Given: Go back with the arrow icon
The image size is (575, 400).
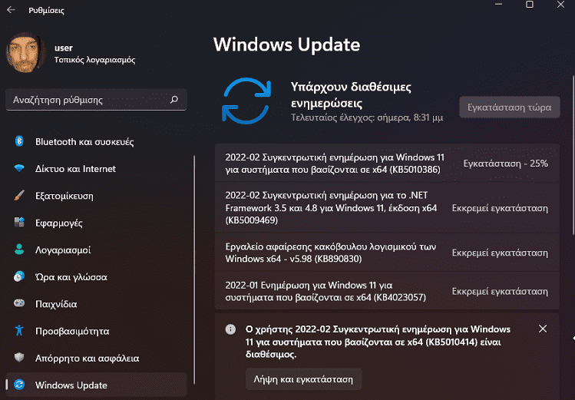Looking at the screenshot, I should point(11,10).
